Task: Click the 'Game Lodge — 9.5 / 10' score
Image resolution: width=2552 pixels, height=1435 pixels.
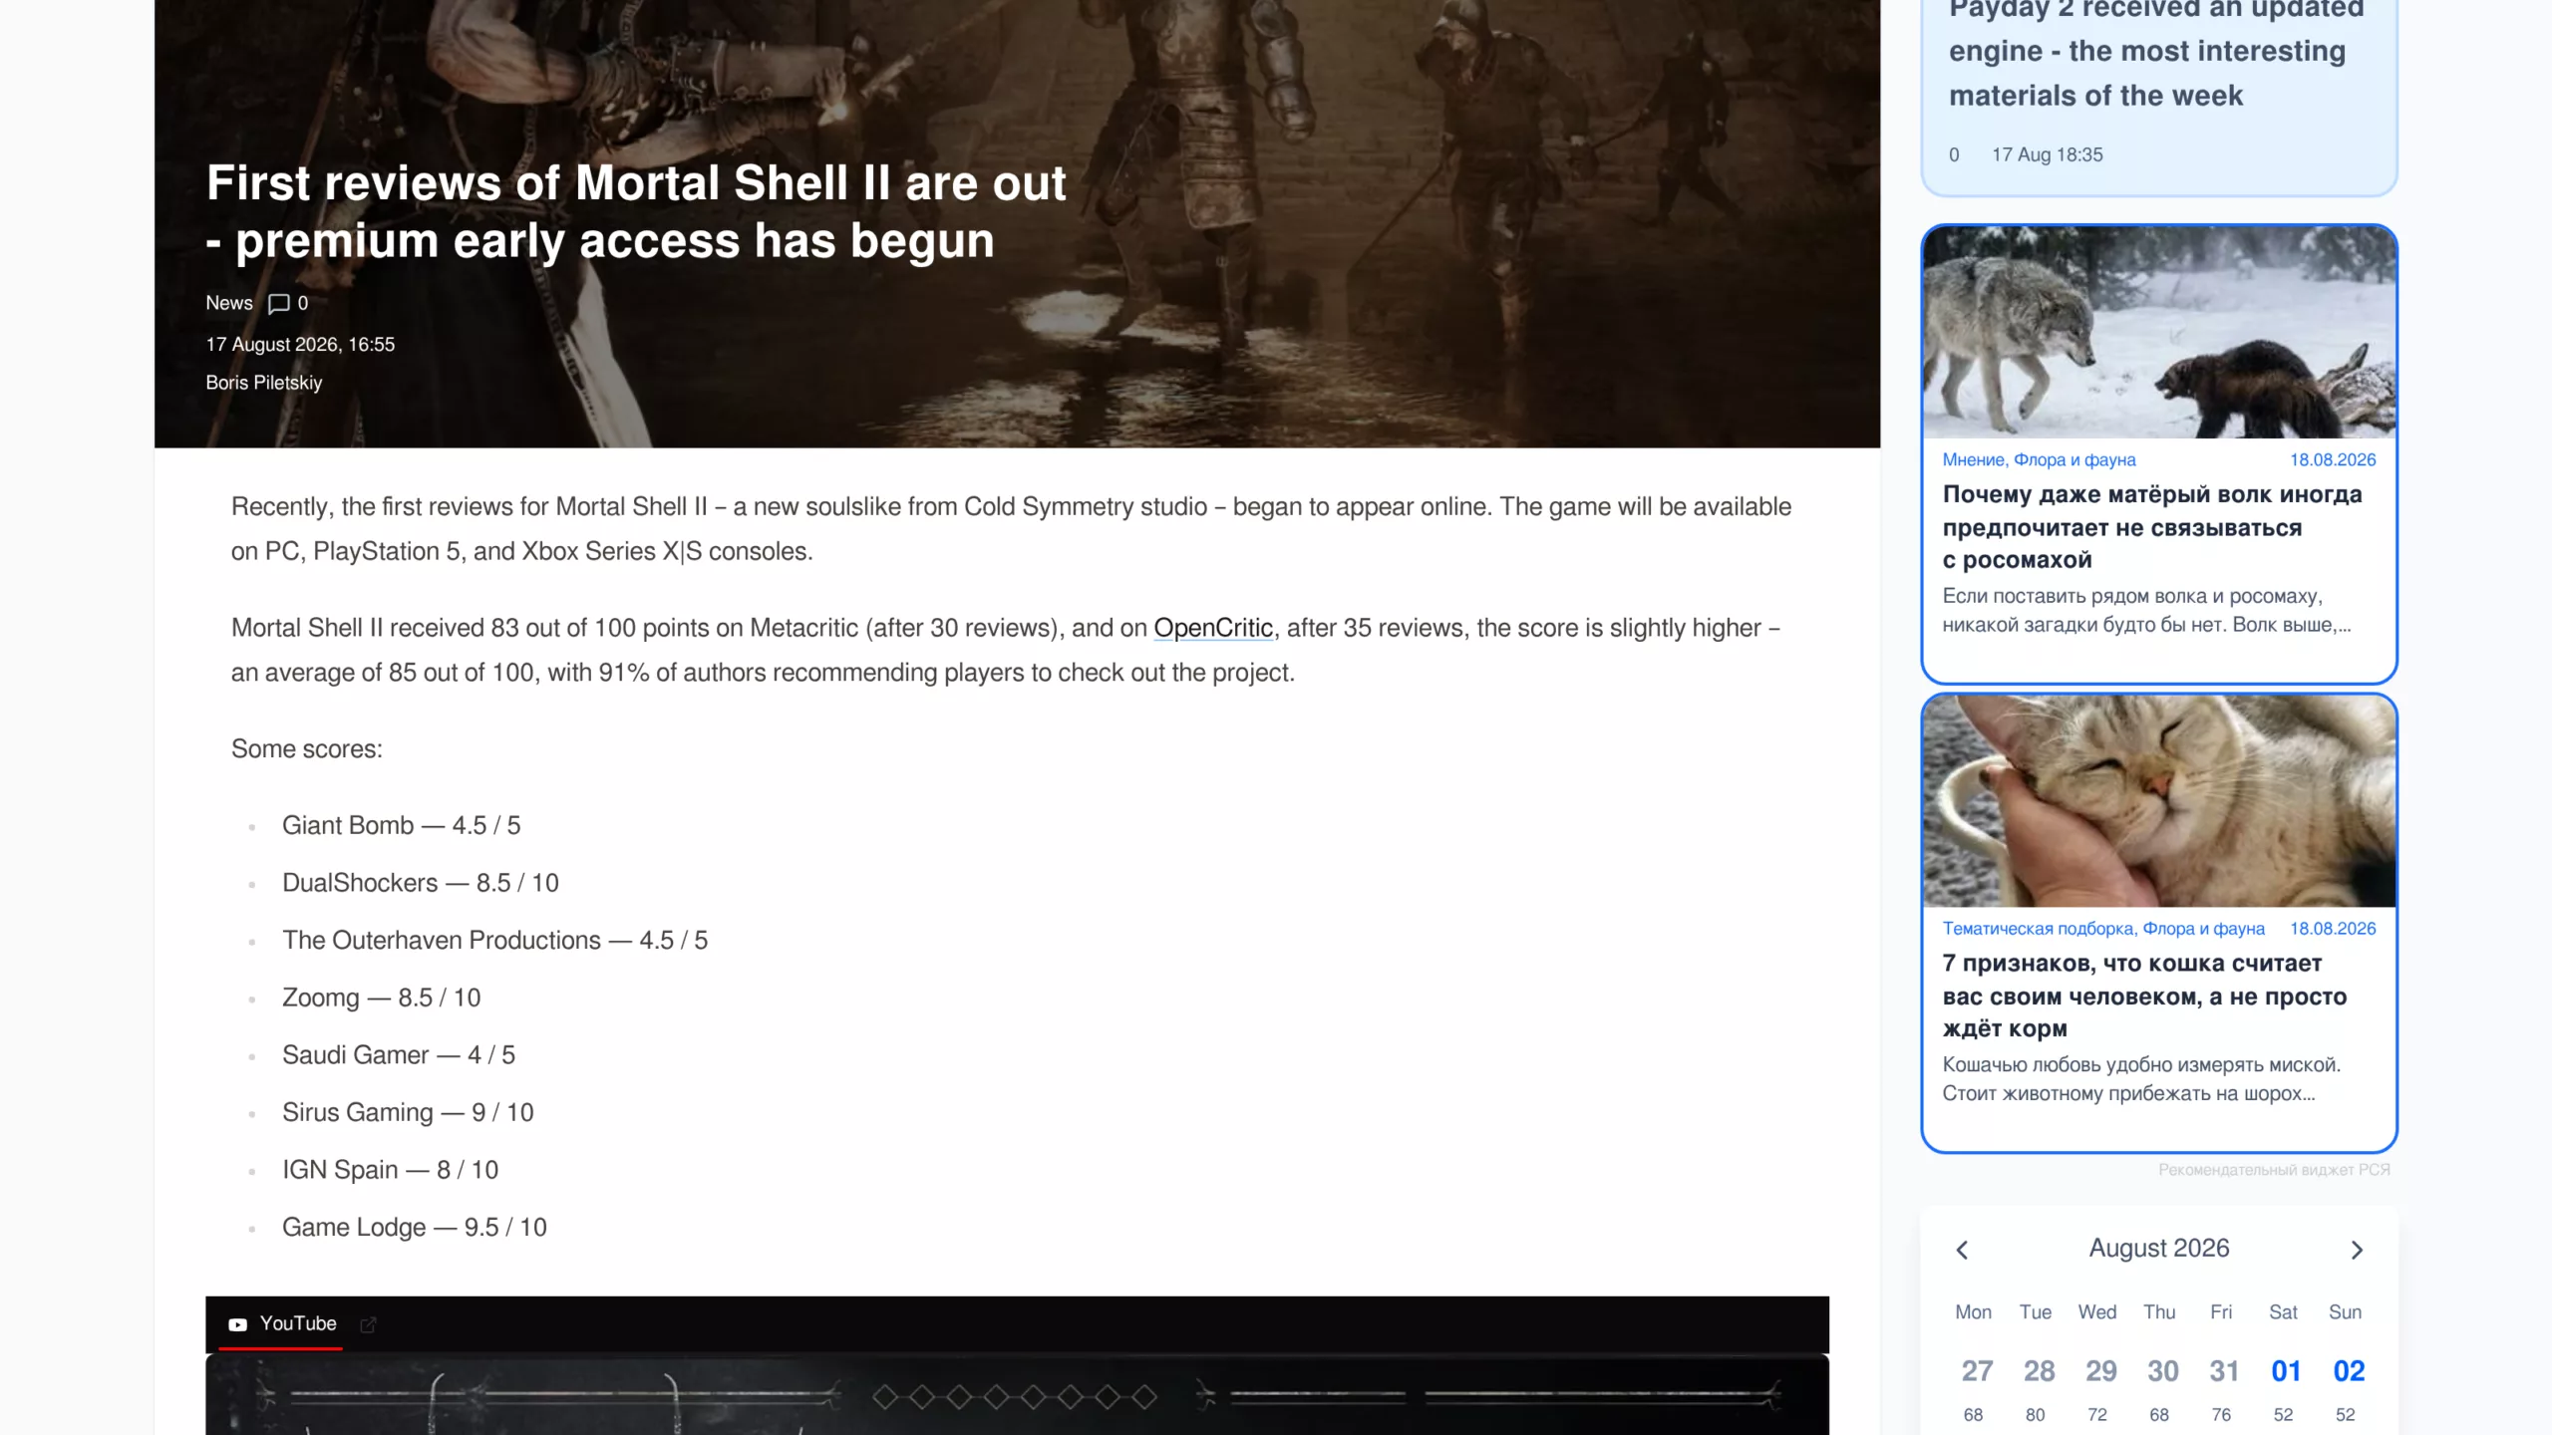Action: (414, 1228)
